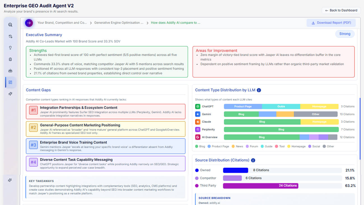Click the #3 badge on Enterprise Brand Voice
364x205 pixels.
coord(33,145)
